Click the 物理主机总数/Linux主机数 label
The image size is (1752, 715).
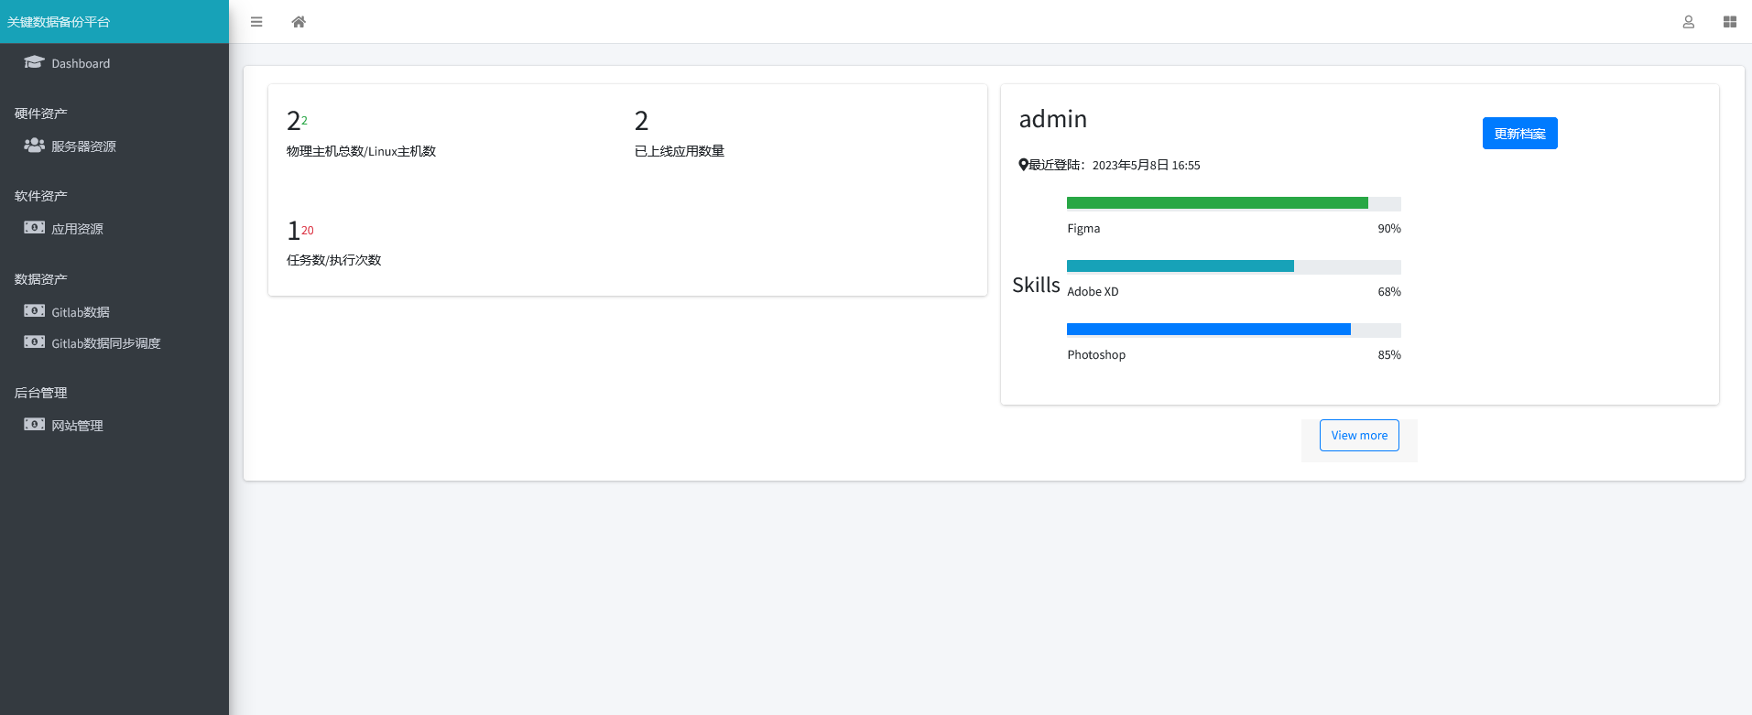click(x=361, y=151)
